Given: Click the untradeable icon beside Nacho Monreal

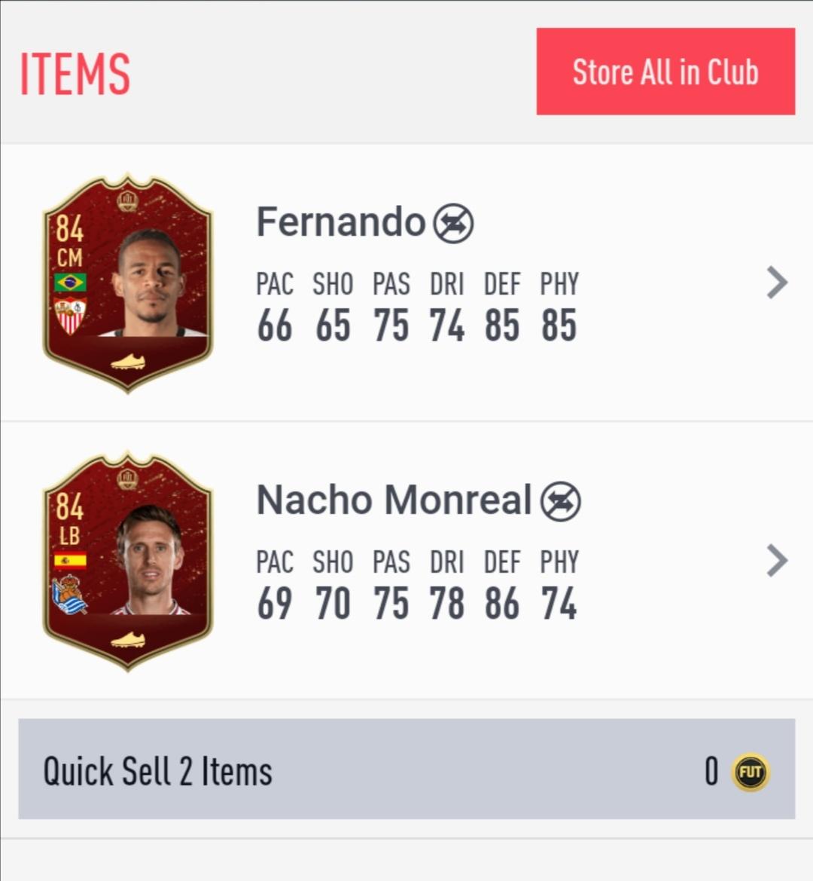Looking at the screenshot, I should point(561,501).
